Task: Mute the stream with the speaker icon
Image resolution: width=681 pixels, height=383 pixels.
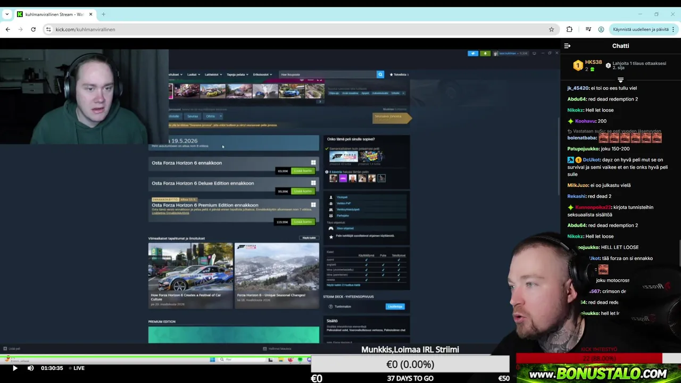Action: (x=30, y=368)
